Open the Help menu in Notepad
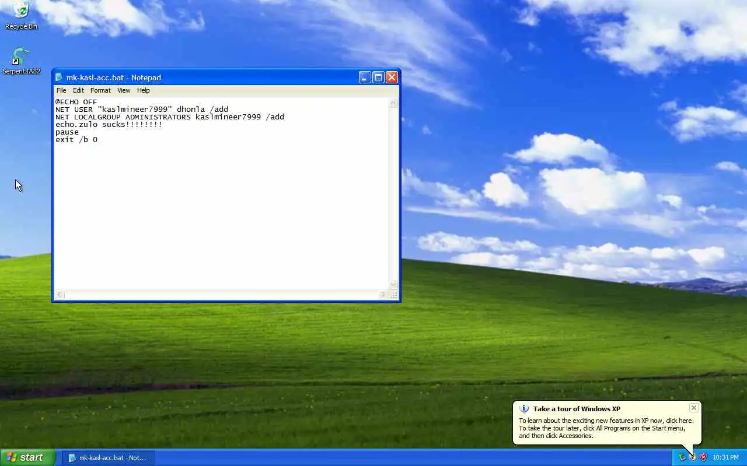The image size is (747, 466). 144,90
